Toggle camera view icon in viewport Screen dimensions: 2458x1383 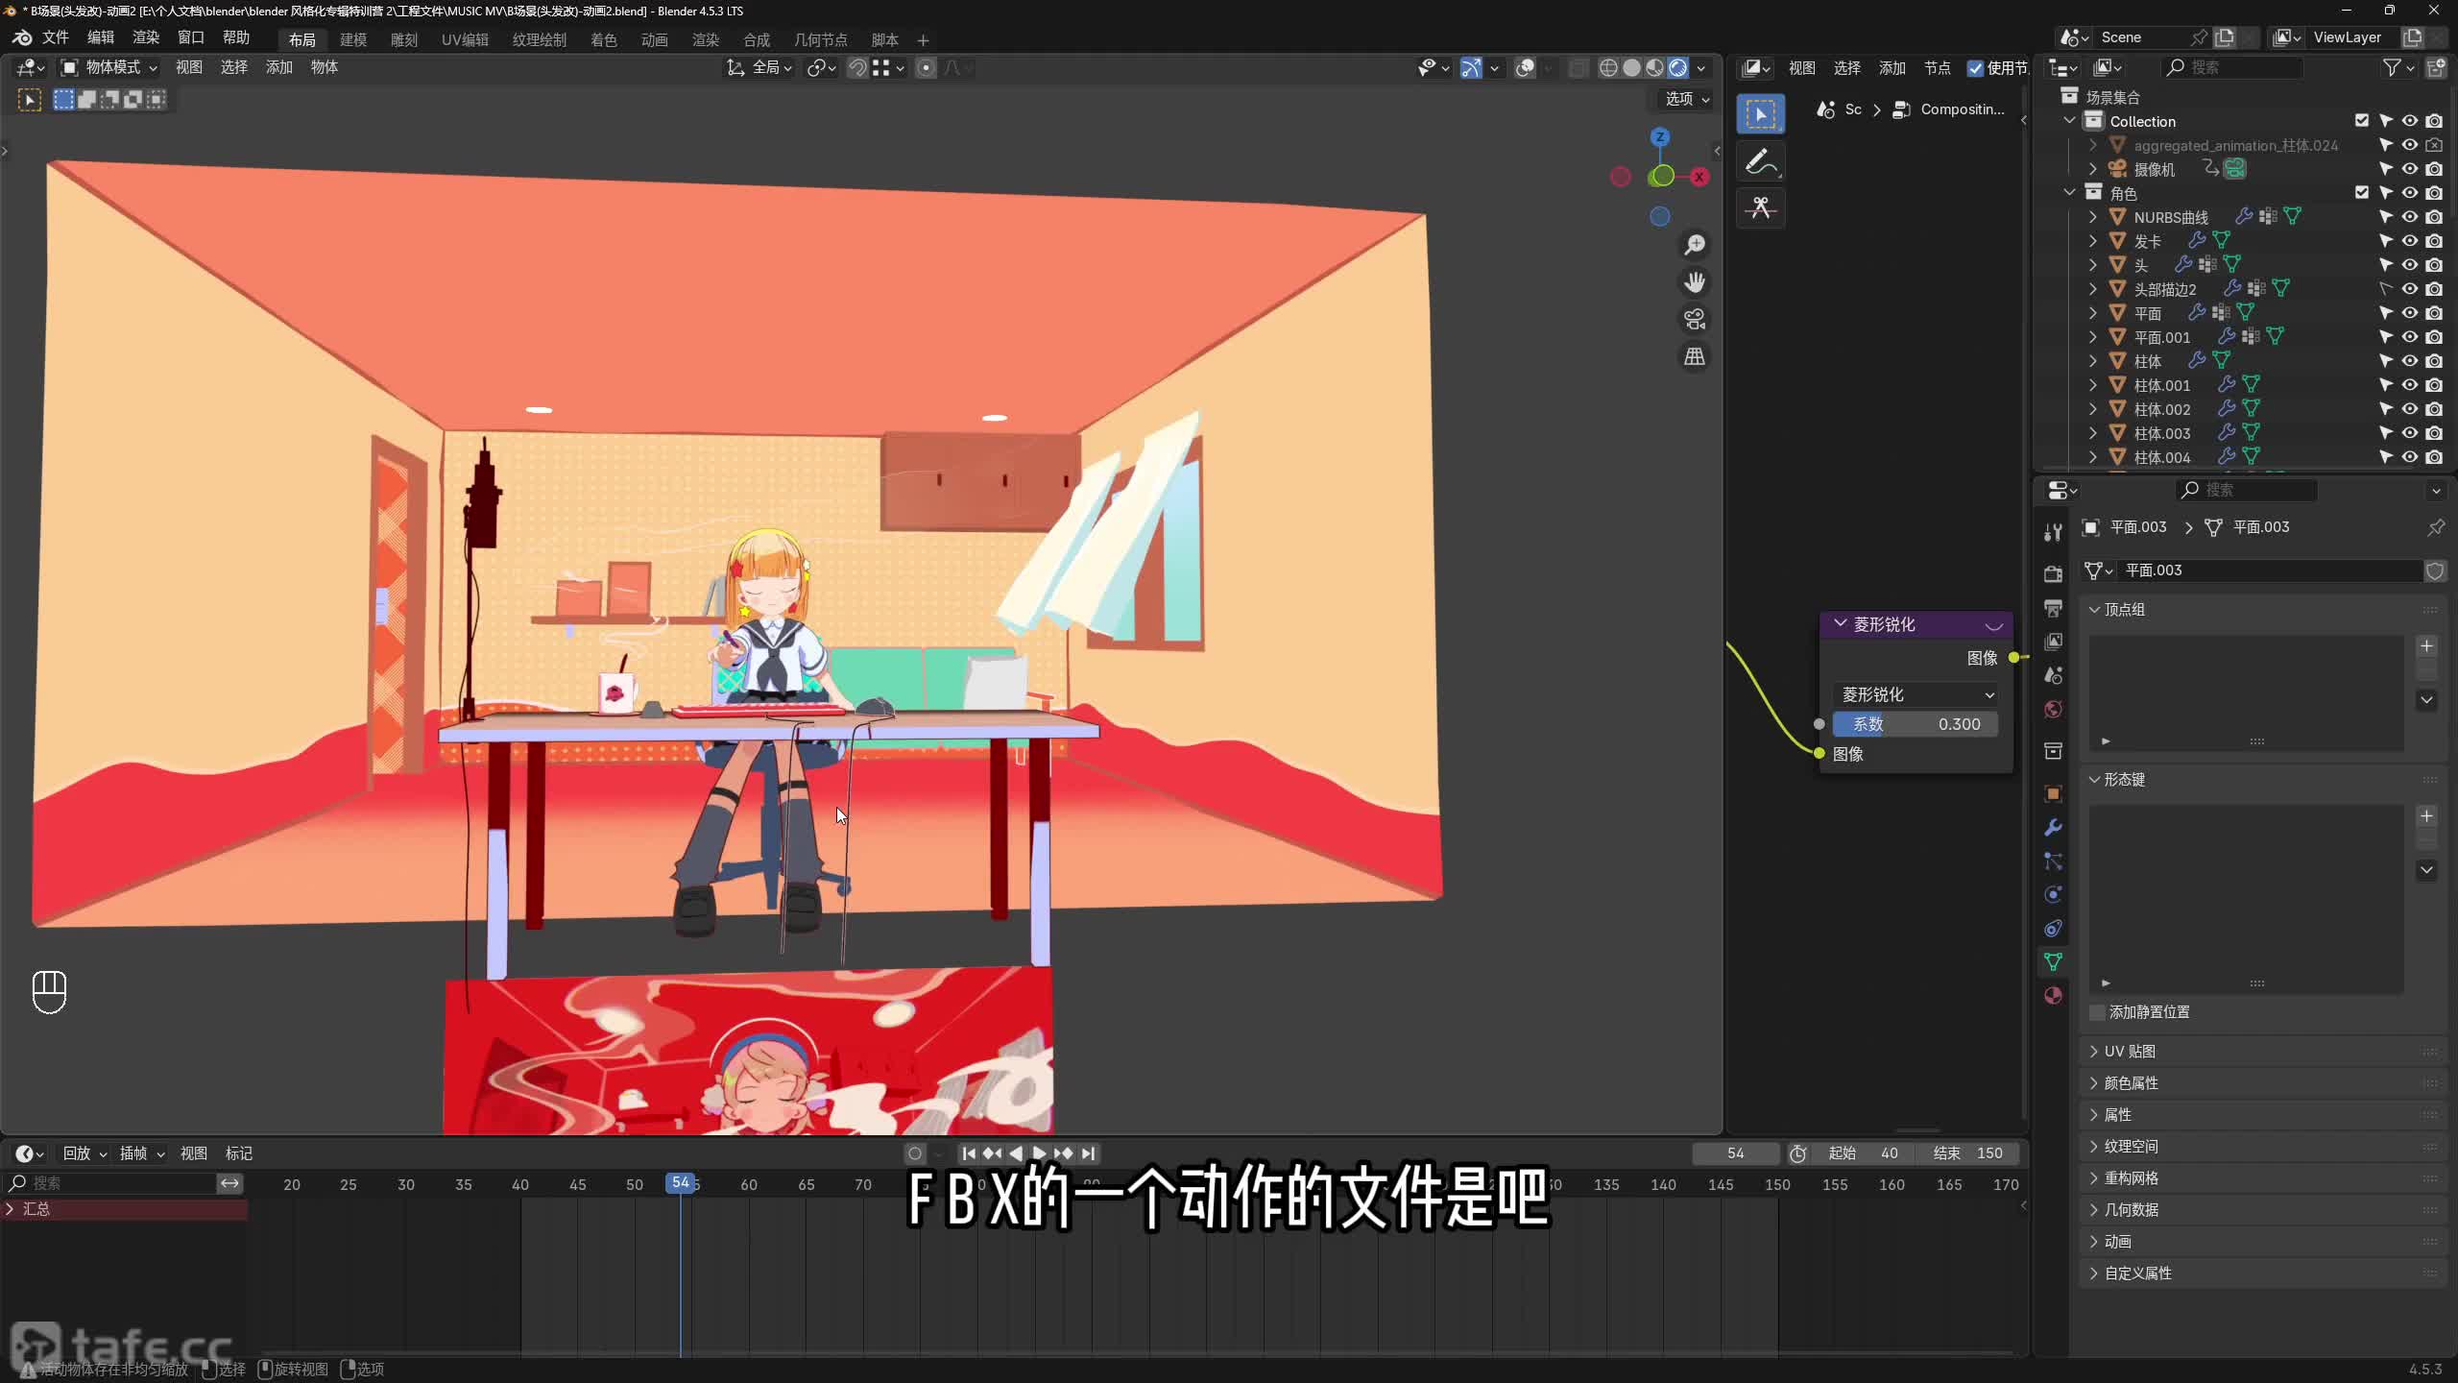pyautogui.click(x=1695, y=319)
